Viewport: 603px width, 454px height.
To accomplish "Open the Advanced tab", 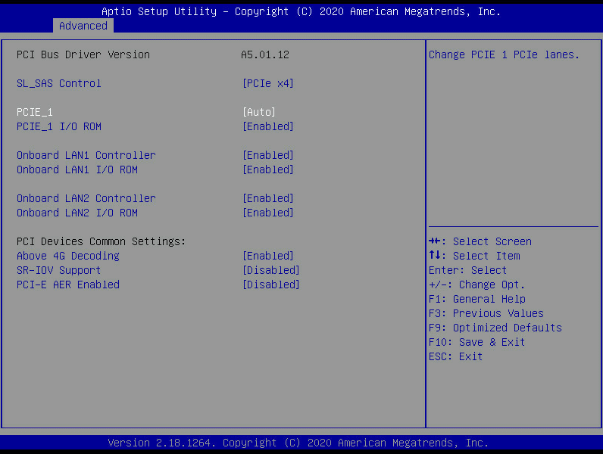I will 83,26.
